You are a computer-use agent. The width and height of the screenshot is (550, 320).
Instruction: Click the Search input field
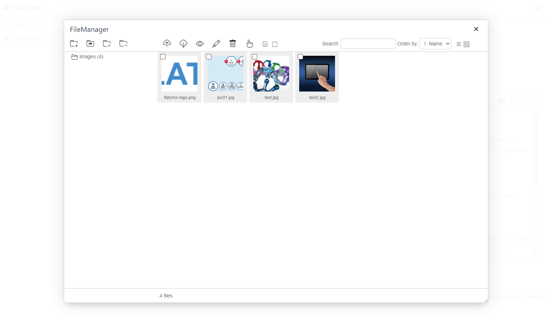click(368, 44)
